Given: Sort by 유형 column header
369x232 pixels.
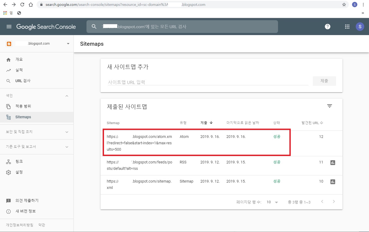Looking at the screenshot, I should point(183,123).
